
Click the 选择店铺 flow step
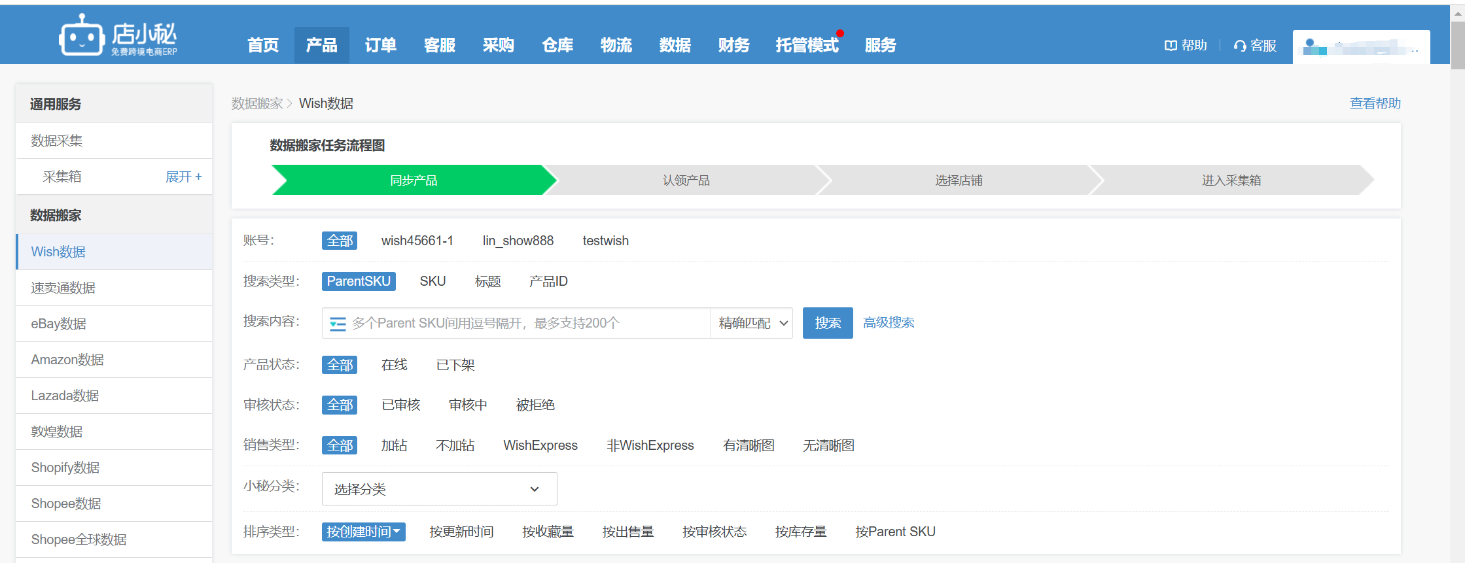pos(958,180)
